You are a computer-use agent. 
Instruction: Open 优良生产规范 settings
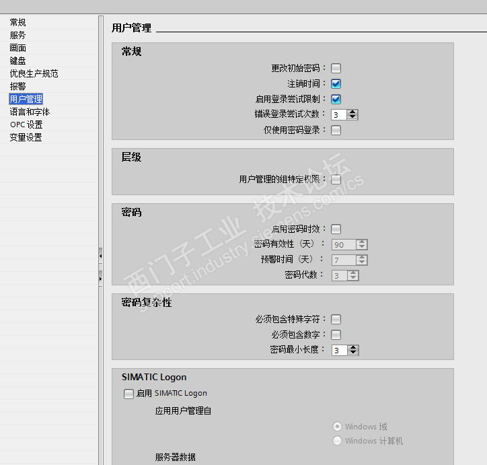[34, 73]
